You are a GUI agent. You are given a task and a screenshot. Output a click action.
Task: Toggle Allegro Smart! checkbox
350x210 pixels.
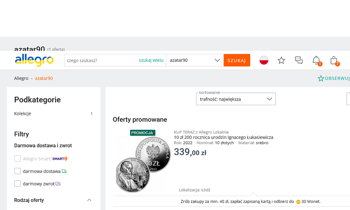coord(18,159)
